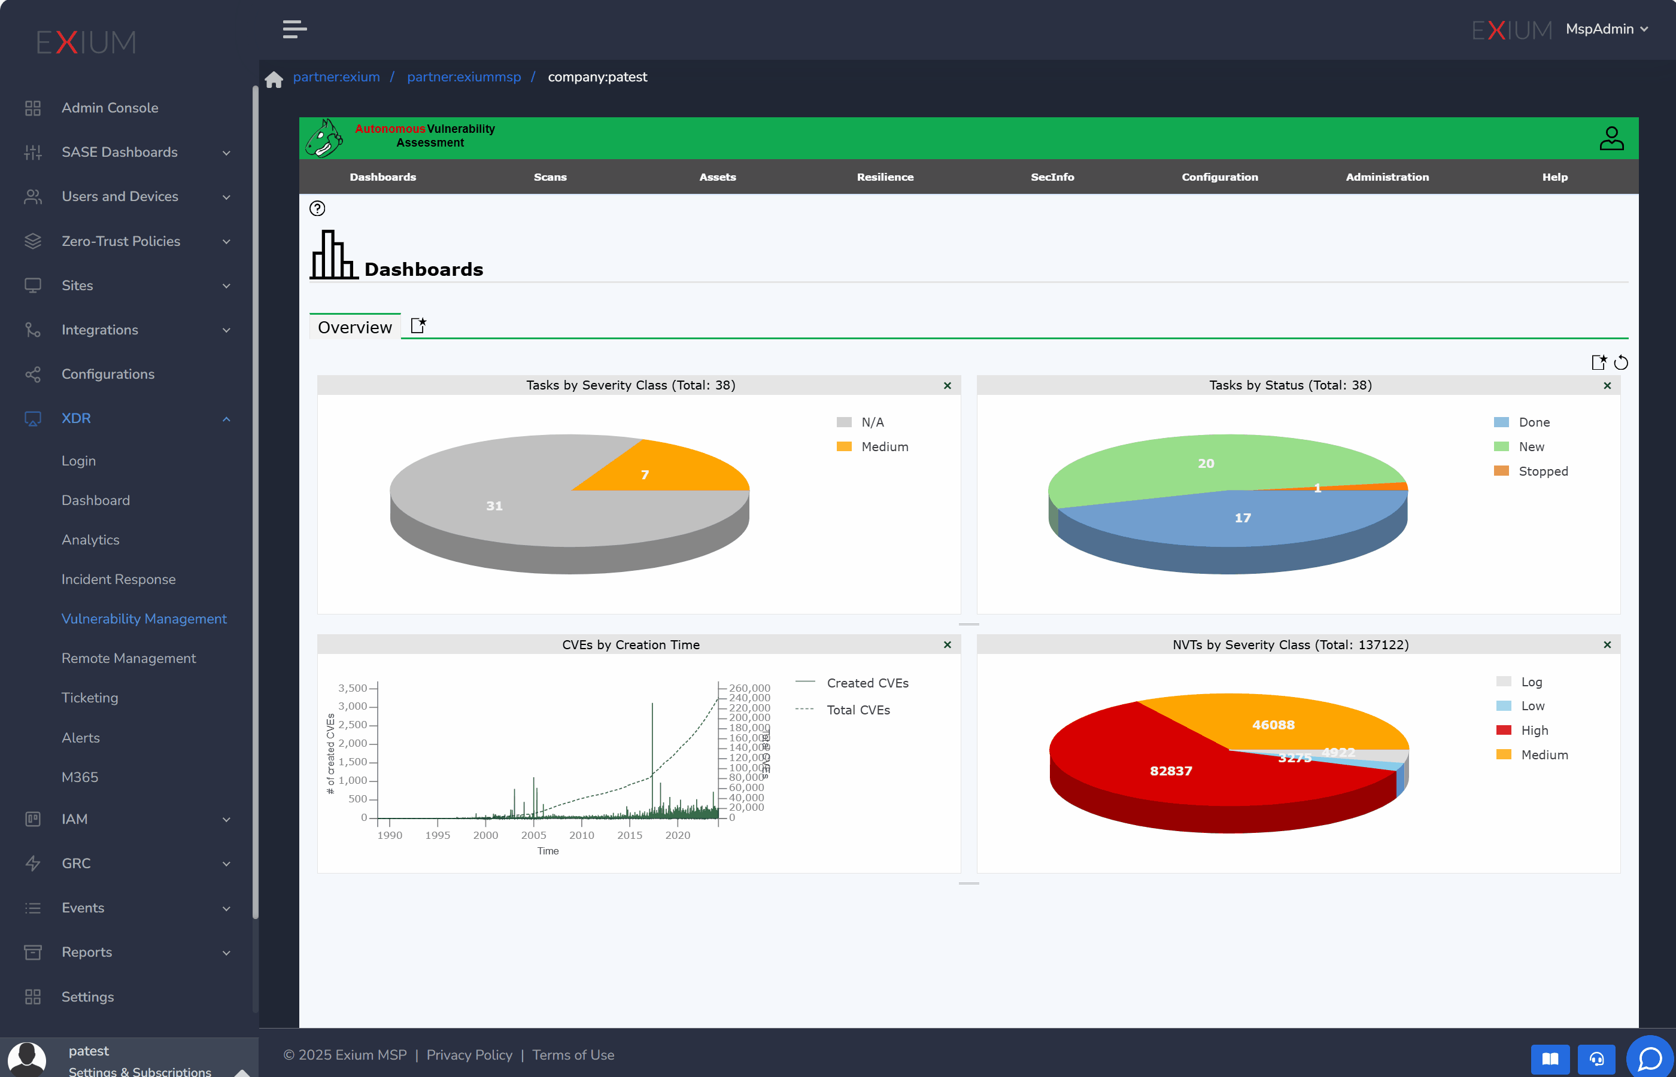Click the home icon in breadcrumb

tap(274, 79)
